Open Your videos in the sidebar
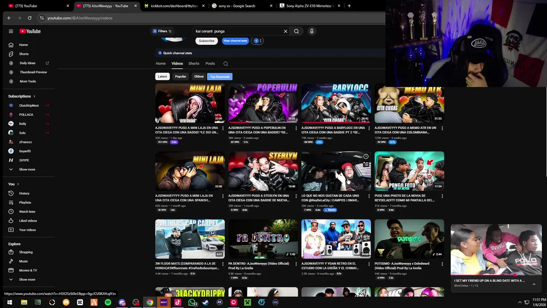Screen dimensions: 547x308 (28, 230)
